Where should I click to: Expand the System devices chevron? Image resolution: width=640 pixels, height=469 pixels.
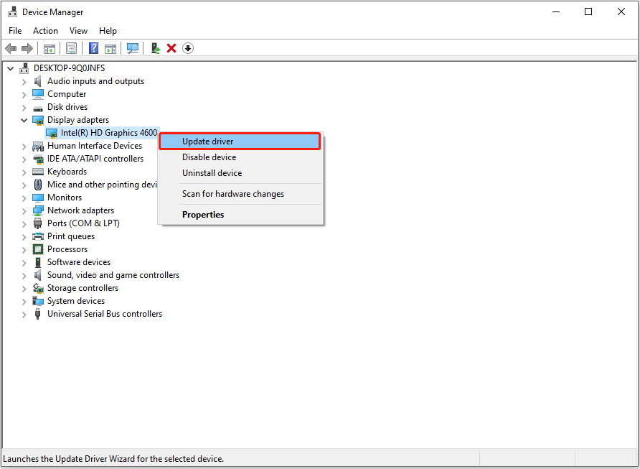pyautogui.click(x=24, y=302)
